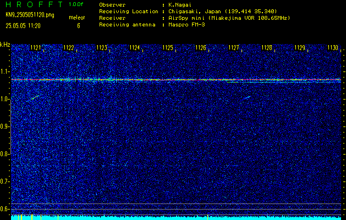Select the 1128 time axis label
The image size is (346, 220).
267,48
